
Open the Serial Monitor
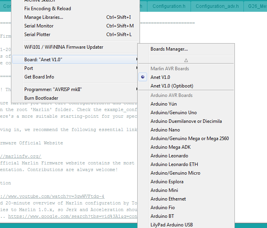pyautogui.click(x=75, y=26)
